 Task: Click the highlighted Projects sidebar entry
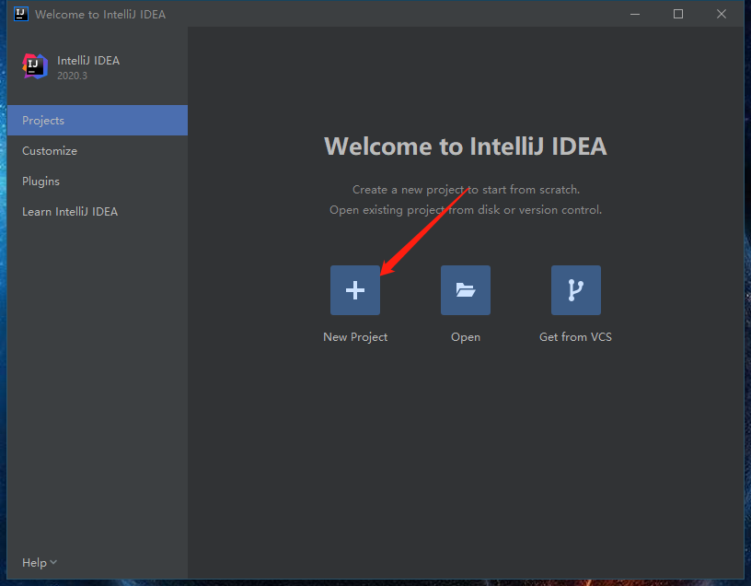pos(42,120)
